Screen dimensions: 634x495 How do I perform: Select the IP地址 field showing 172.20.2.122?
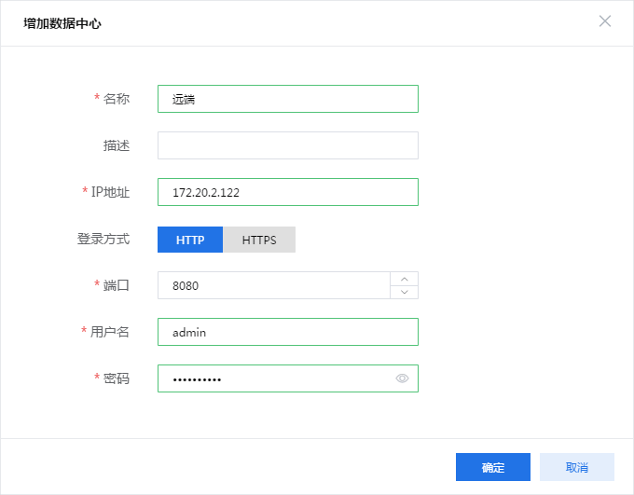(288, 192)
